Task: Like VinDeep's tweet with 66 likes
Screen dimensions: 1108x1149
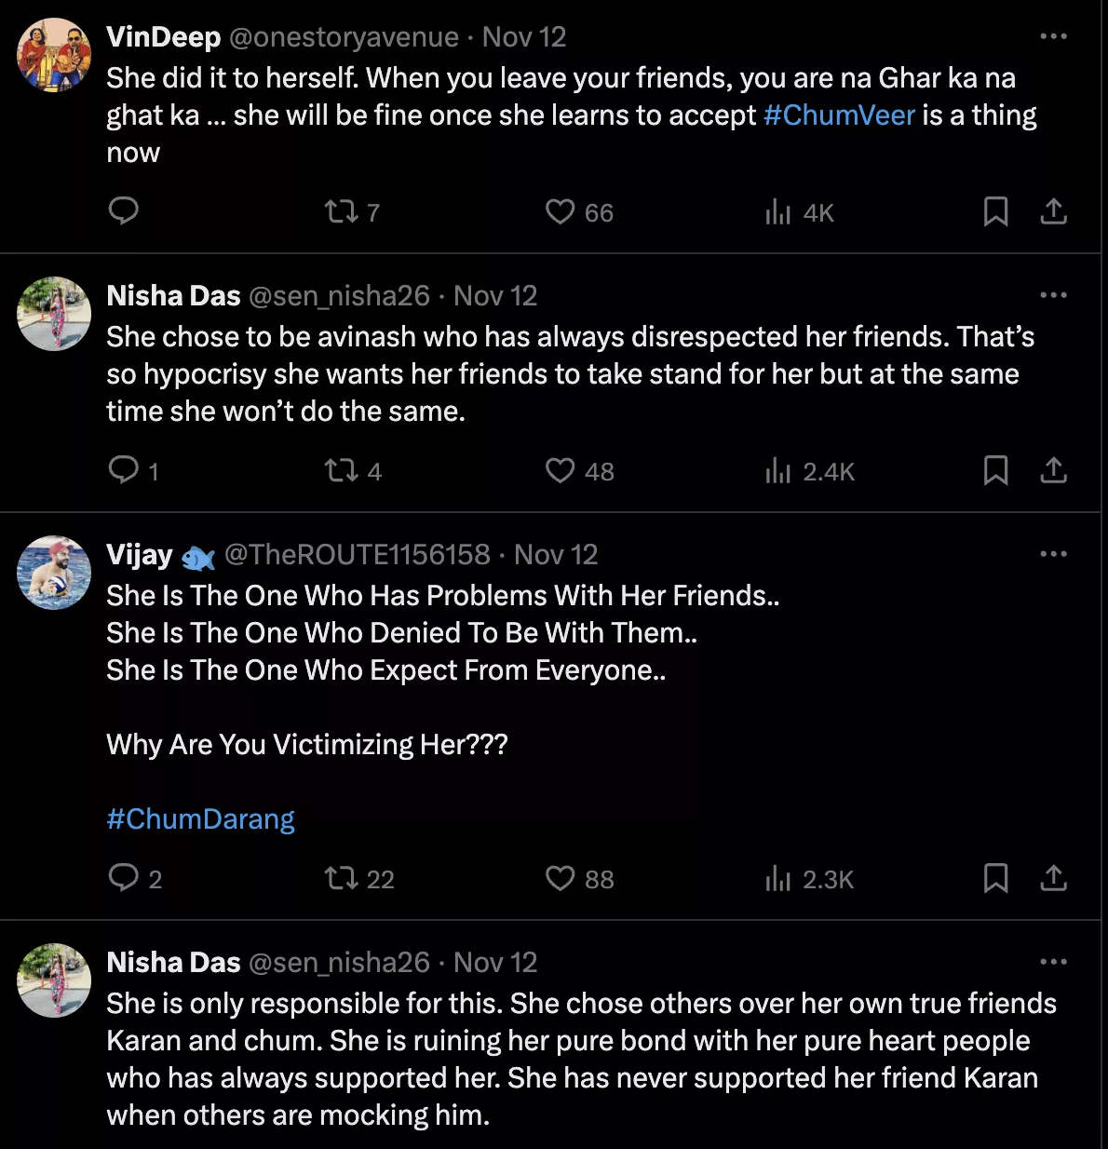Action: 560,212
